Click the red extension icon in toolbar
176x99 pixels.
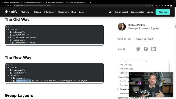(x=156, y=5)
